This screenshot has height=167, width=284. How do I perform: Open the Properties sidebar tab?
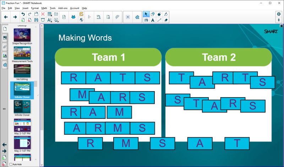(5, 56)
